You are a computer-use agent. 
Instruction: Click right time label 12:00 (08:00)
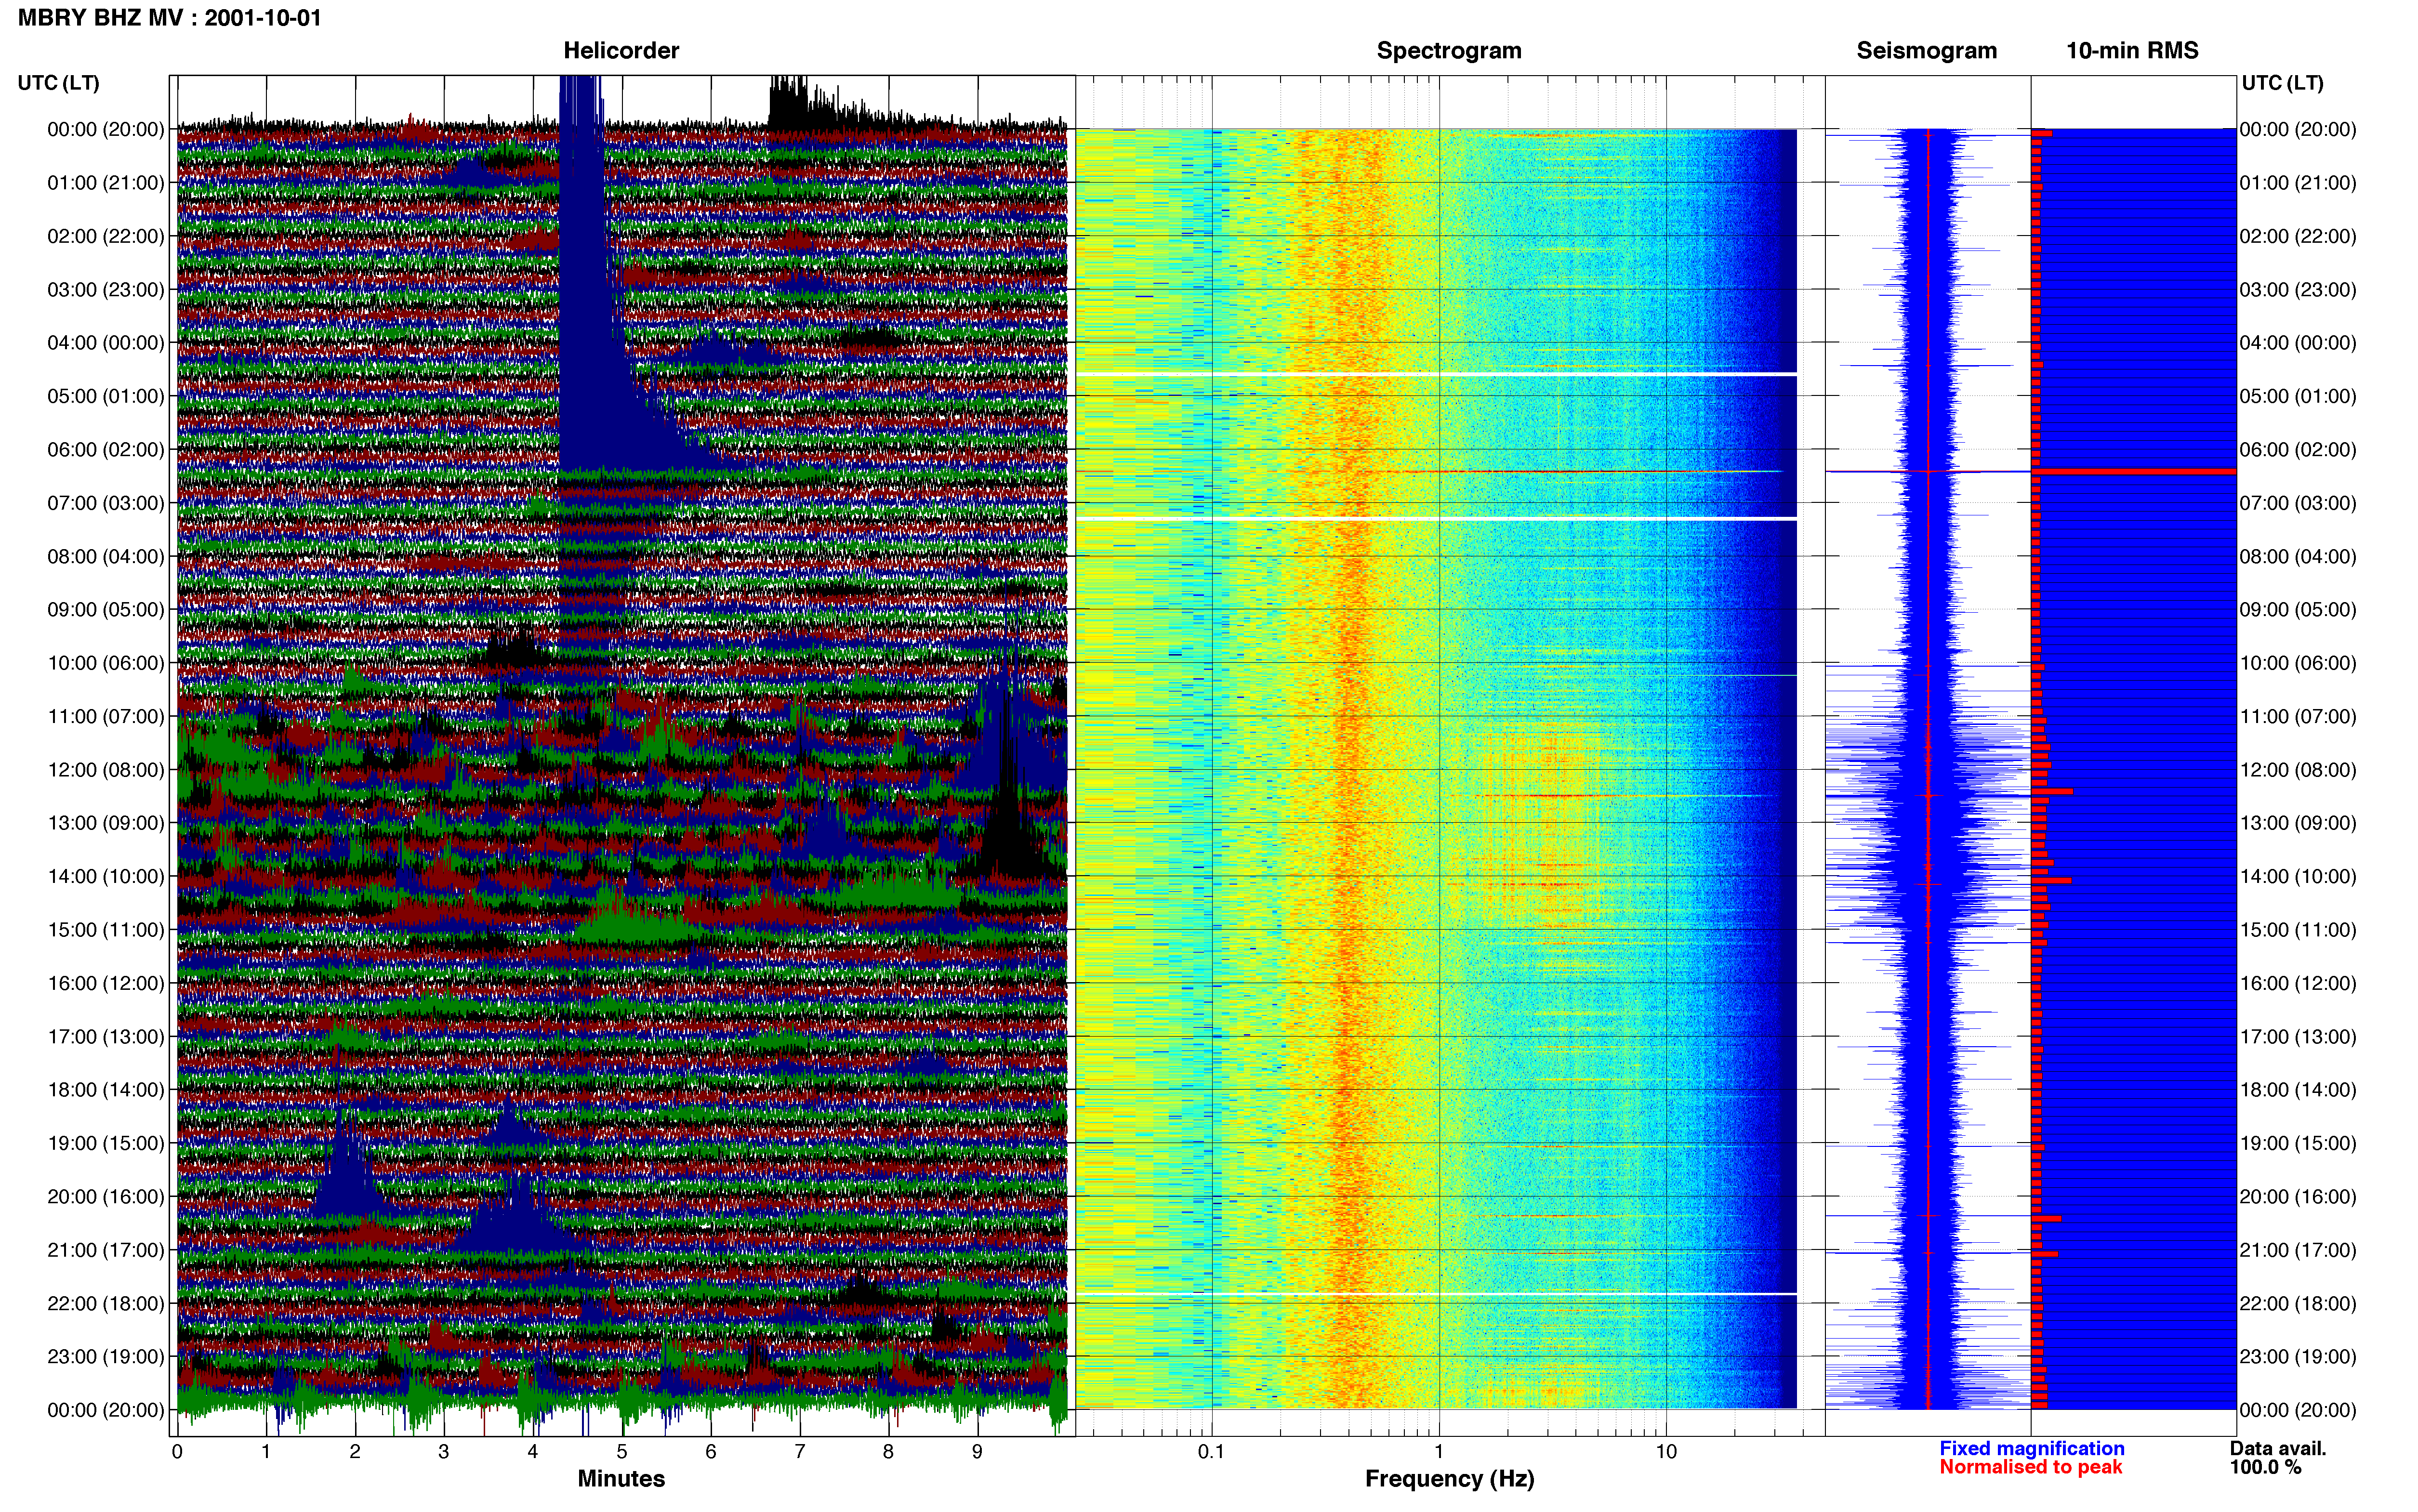coord(2298,770)
